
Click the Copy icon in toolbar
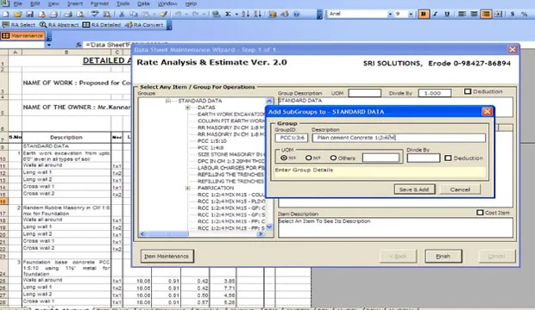click(134, 14)
